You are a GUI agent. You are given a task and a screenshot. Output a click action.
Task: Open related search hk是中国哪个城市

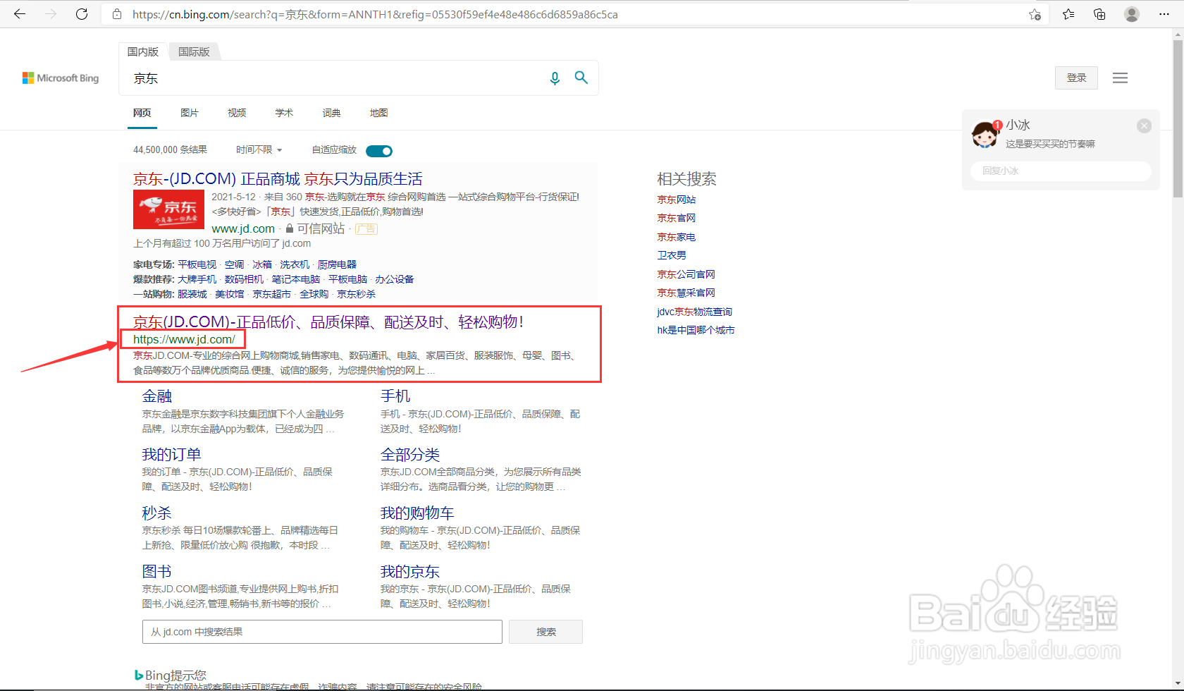click(696, 330)
